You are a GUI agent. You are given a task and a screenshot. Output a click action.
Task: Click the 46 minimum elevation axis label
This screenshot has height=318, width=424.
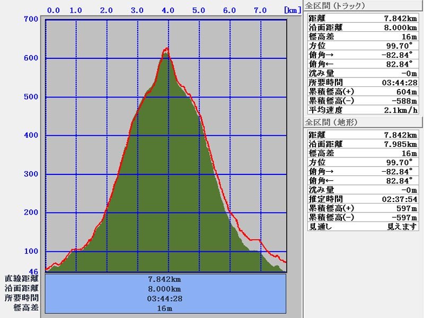pos(33,271)
